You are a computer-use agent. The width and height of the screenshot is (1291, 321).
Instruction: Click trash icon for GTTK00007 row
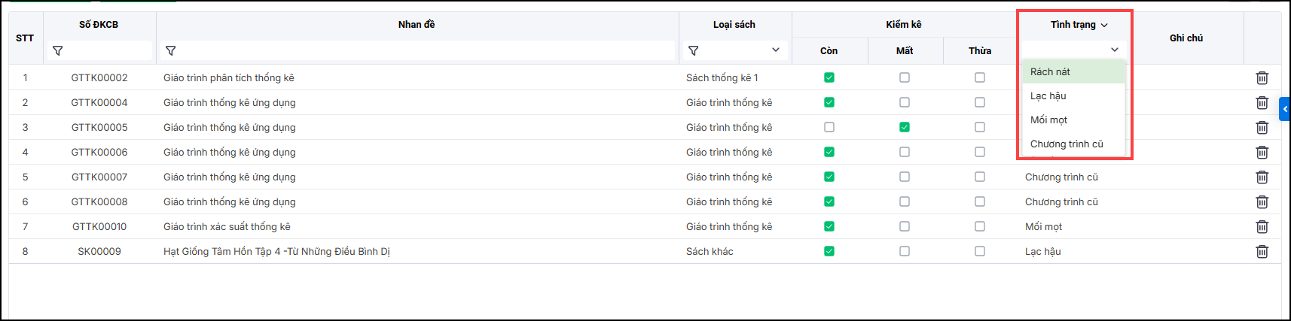[1262, 177]
